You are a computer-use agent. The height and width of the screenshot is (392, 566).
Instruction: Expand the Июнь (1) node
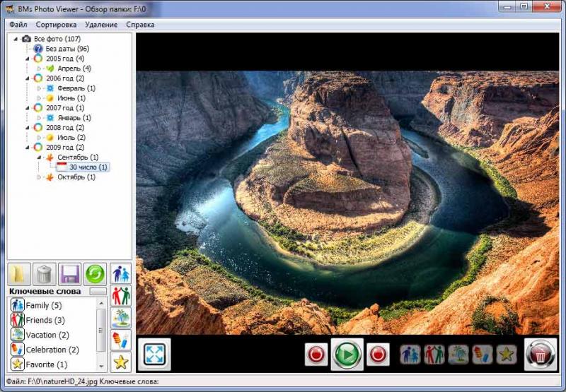39,98
